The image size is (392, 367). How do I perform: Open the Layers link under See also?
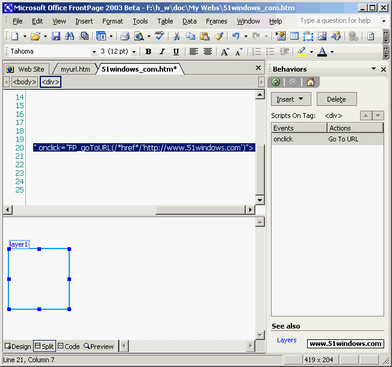coord(287,340)
